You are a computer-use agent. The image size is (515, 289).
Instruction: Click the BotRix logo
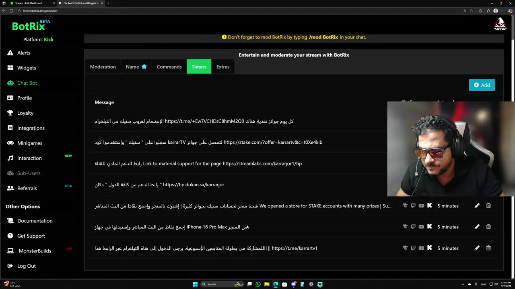31,26
